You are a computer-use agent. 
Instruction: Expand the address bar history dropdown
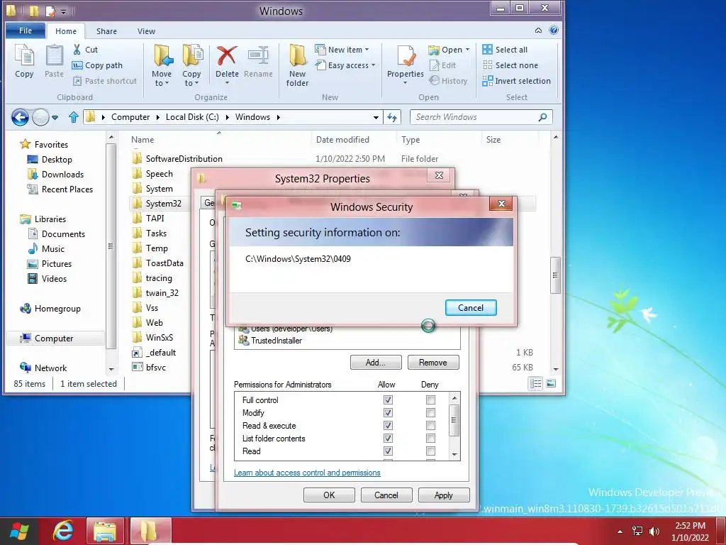[376, 118]
